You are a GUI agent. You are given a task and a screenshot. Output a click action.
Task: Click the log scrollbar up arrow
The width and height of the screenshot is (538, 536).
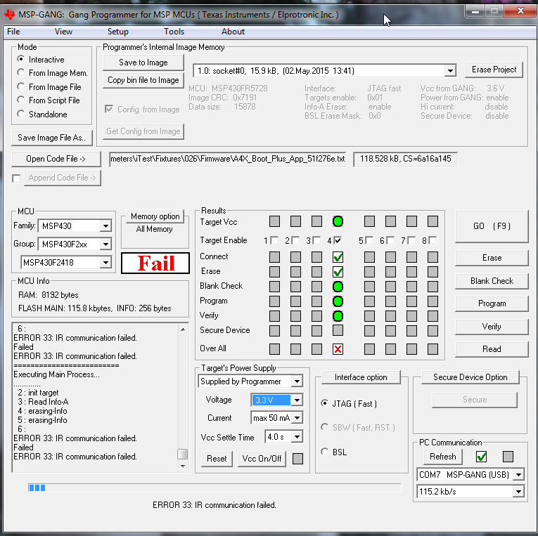pyautogui.click(x=183, y=329)
